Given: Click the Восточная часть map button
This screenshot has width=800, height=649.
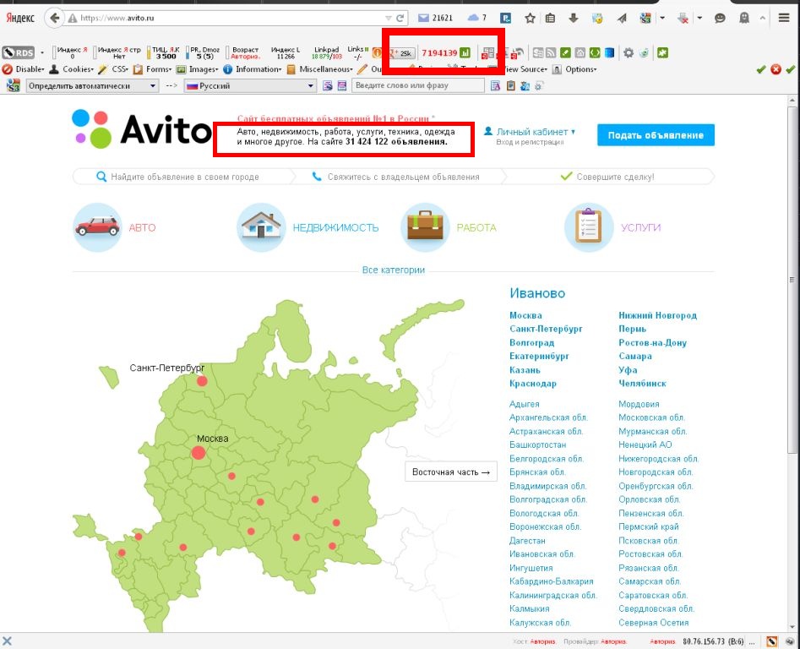Looking at the screenshot, I should (450, 472).
